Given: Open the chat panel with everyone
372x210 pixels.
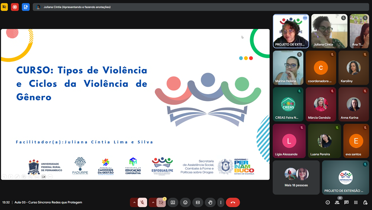Looking at the screenshot, I should [346, 203].
